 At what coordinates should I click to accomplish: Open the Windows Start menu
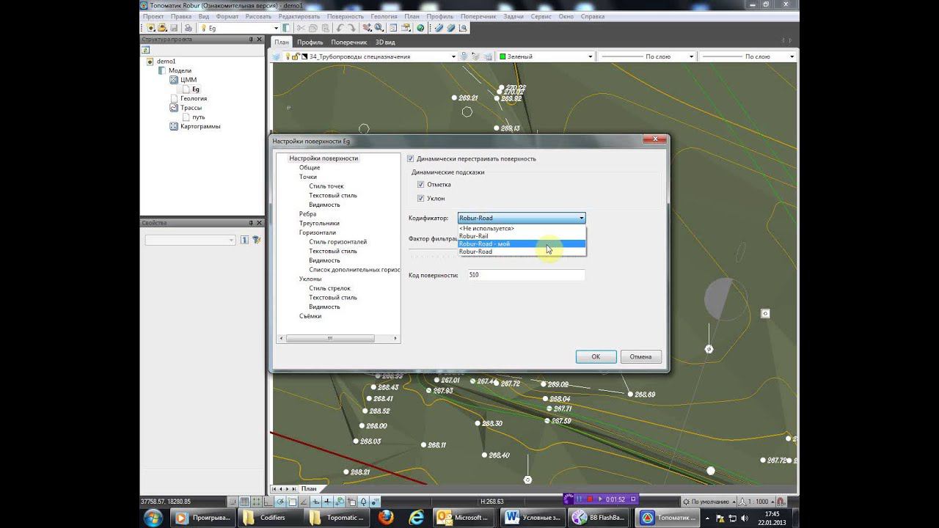point(153,518)
